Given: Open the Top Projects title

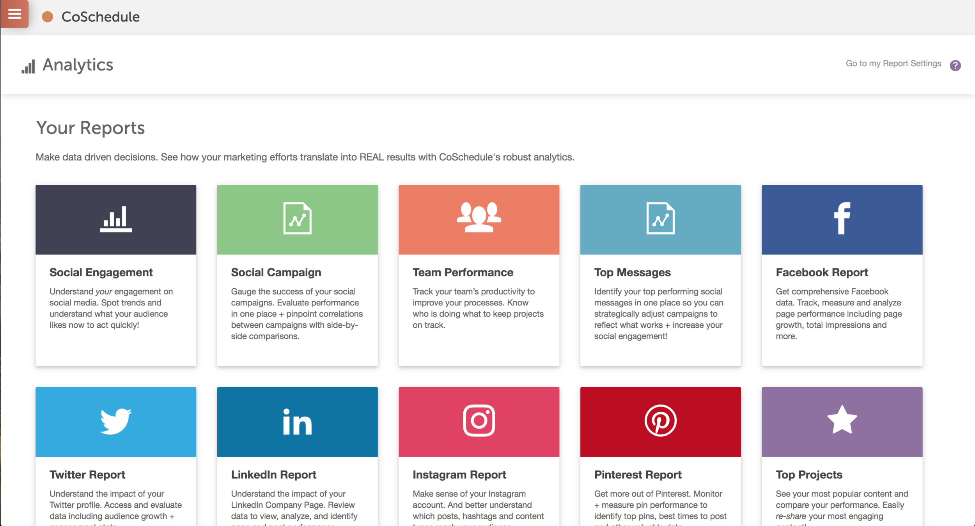Looking at the screenshot, I should [809, 475].
